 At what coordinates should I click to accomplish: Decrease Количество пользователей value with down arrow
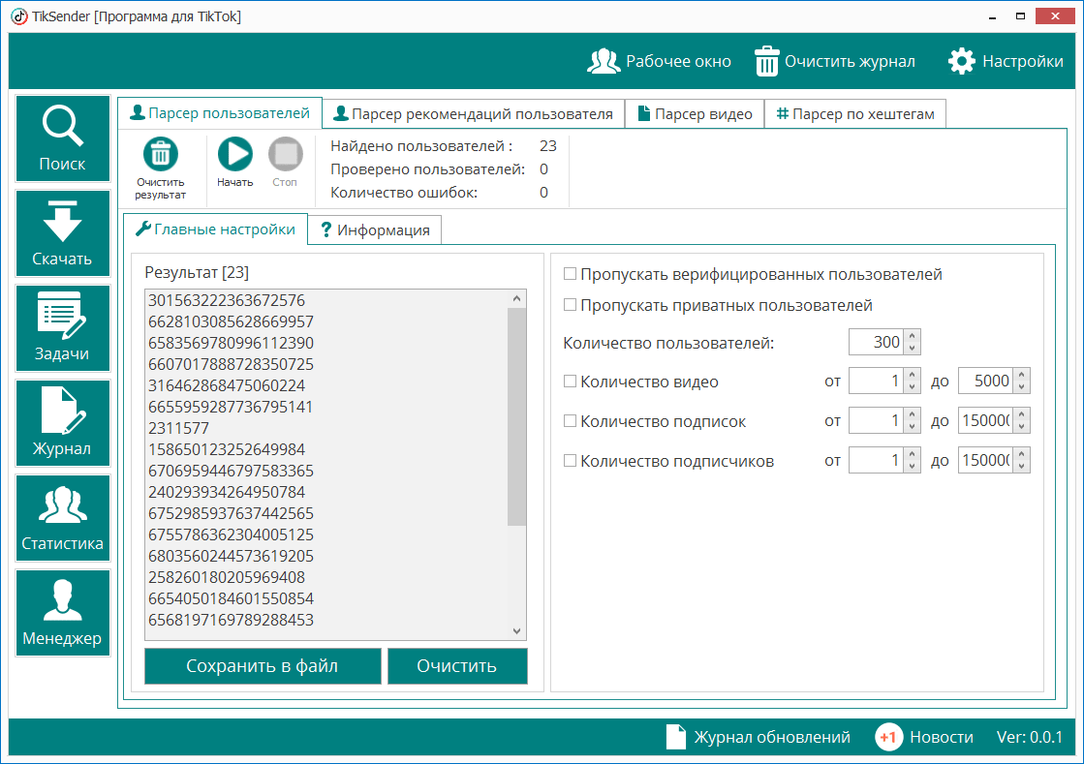[913, 348]
